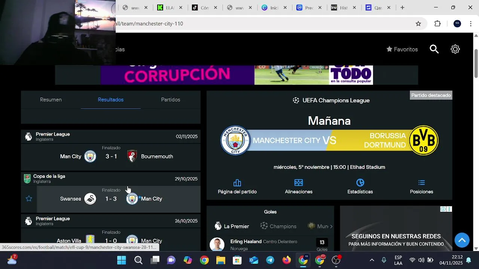Open the browser extensions puzzle icon

point(437,24)
